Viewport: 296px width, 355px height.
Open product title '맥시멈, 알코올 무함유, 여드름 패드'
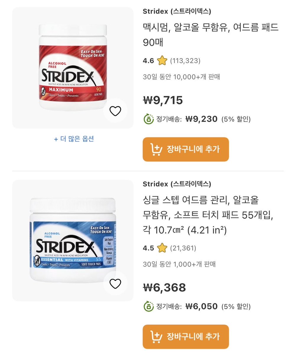pos(211,35)
